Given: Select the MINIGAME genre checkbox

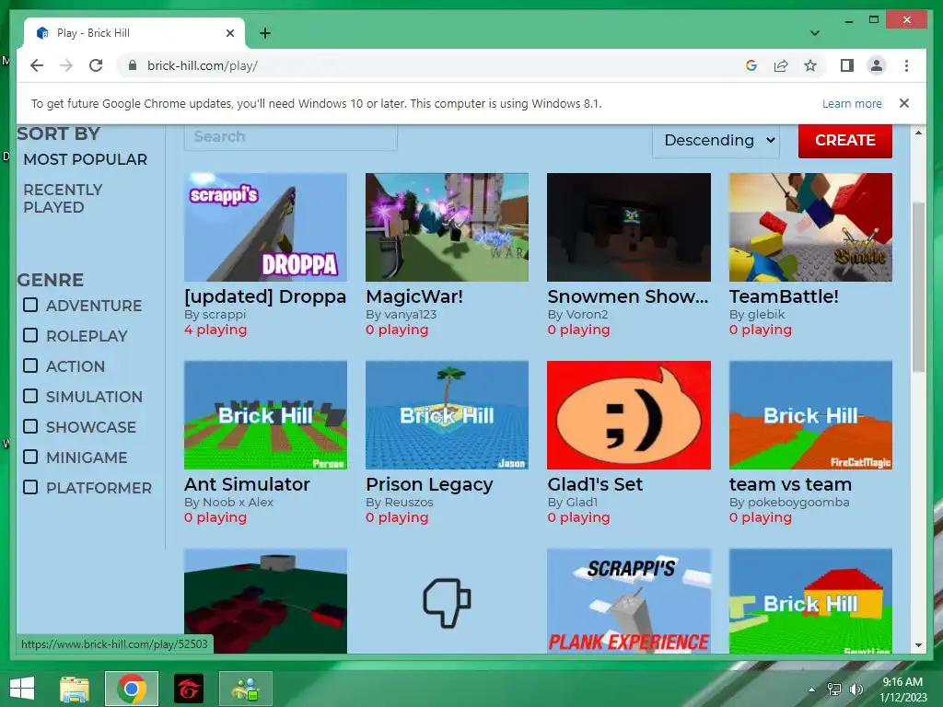Looking at the screenshot, I should tap(30, 457).
